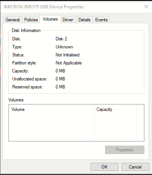Click the 'Capacity:' label in Disk Information
The height and width of the screenshot is (175, 152).
click(x=21, y=71)
